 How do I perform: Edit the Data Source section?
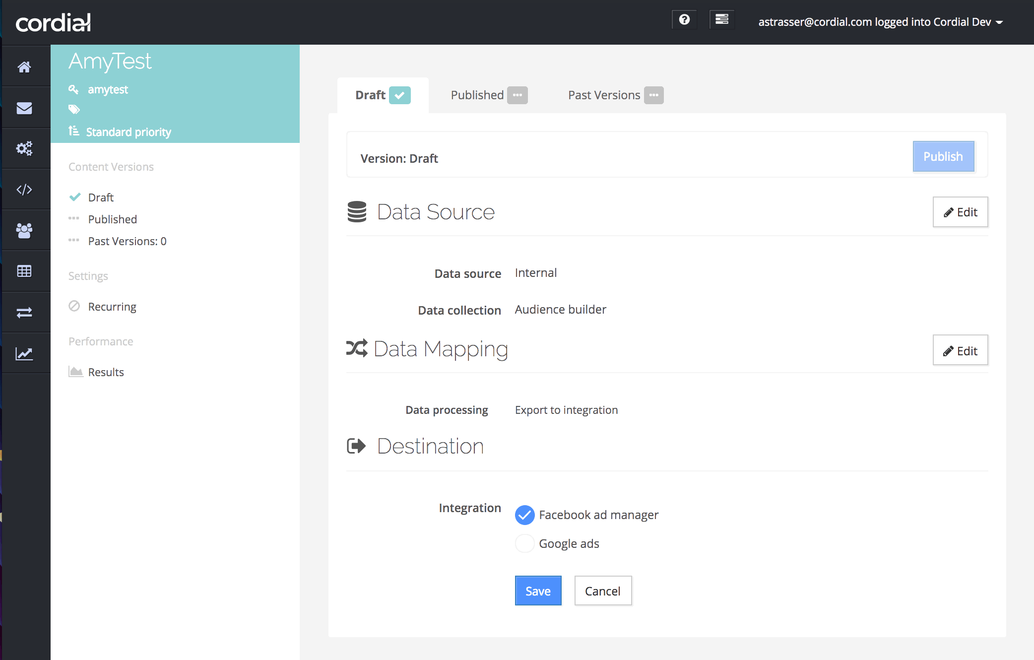click(960, 212)
